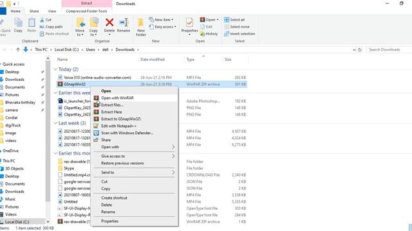Collapse the Today (2) group

55,69
